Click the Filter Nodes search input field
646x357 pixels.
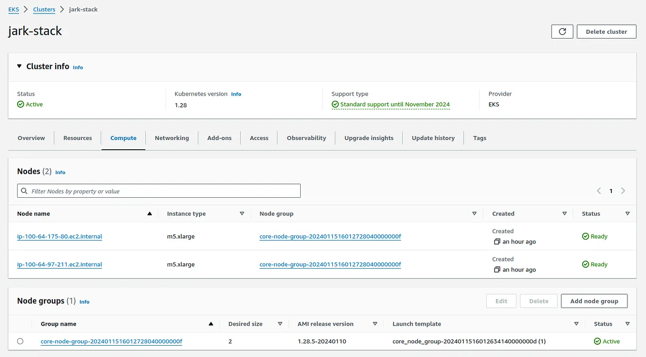159,191
